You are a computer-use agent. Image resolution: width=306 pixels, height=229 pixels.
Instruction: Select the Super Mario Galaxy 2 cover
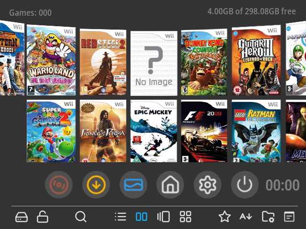click(x=51, y=131)
